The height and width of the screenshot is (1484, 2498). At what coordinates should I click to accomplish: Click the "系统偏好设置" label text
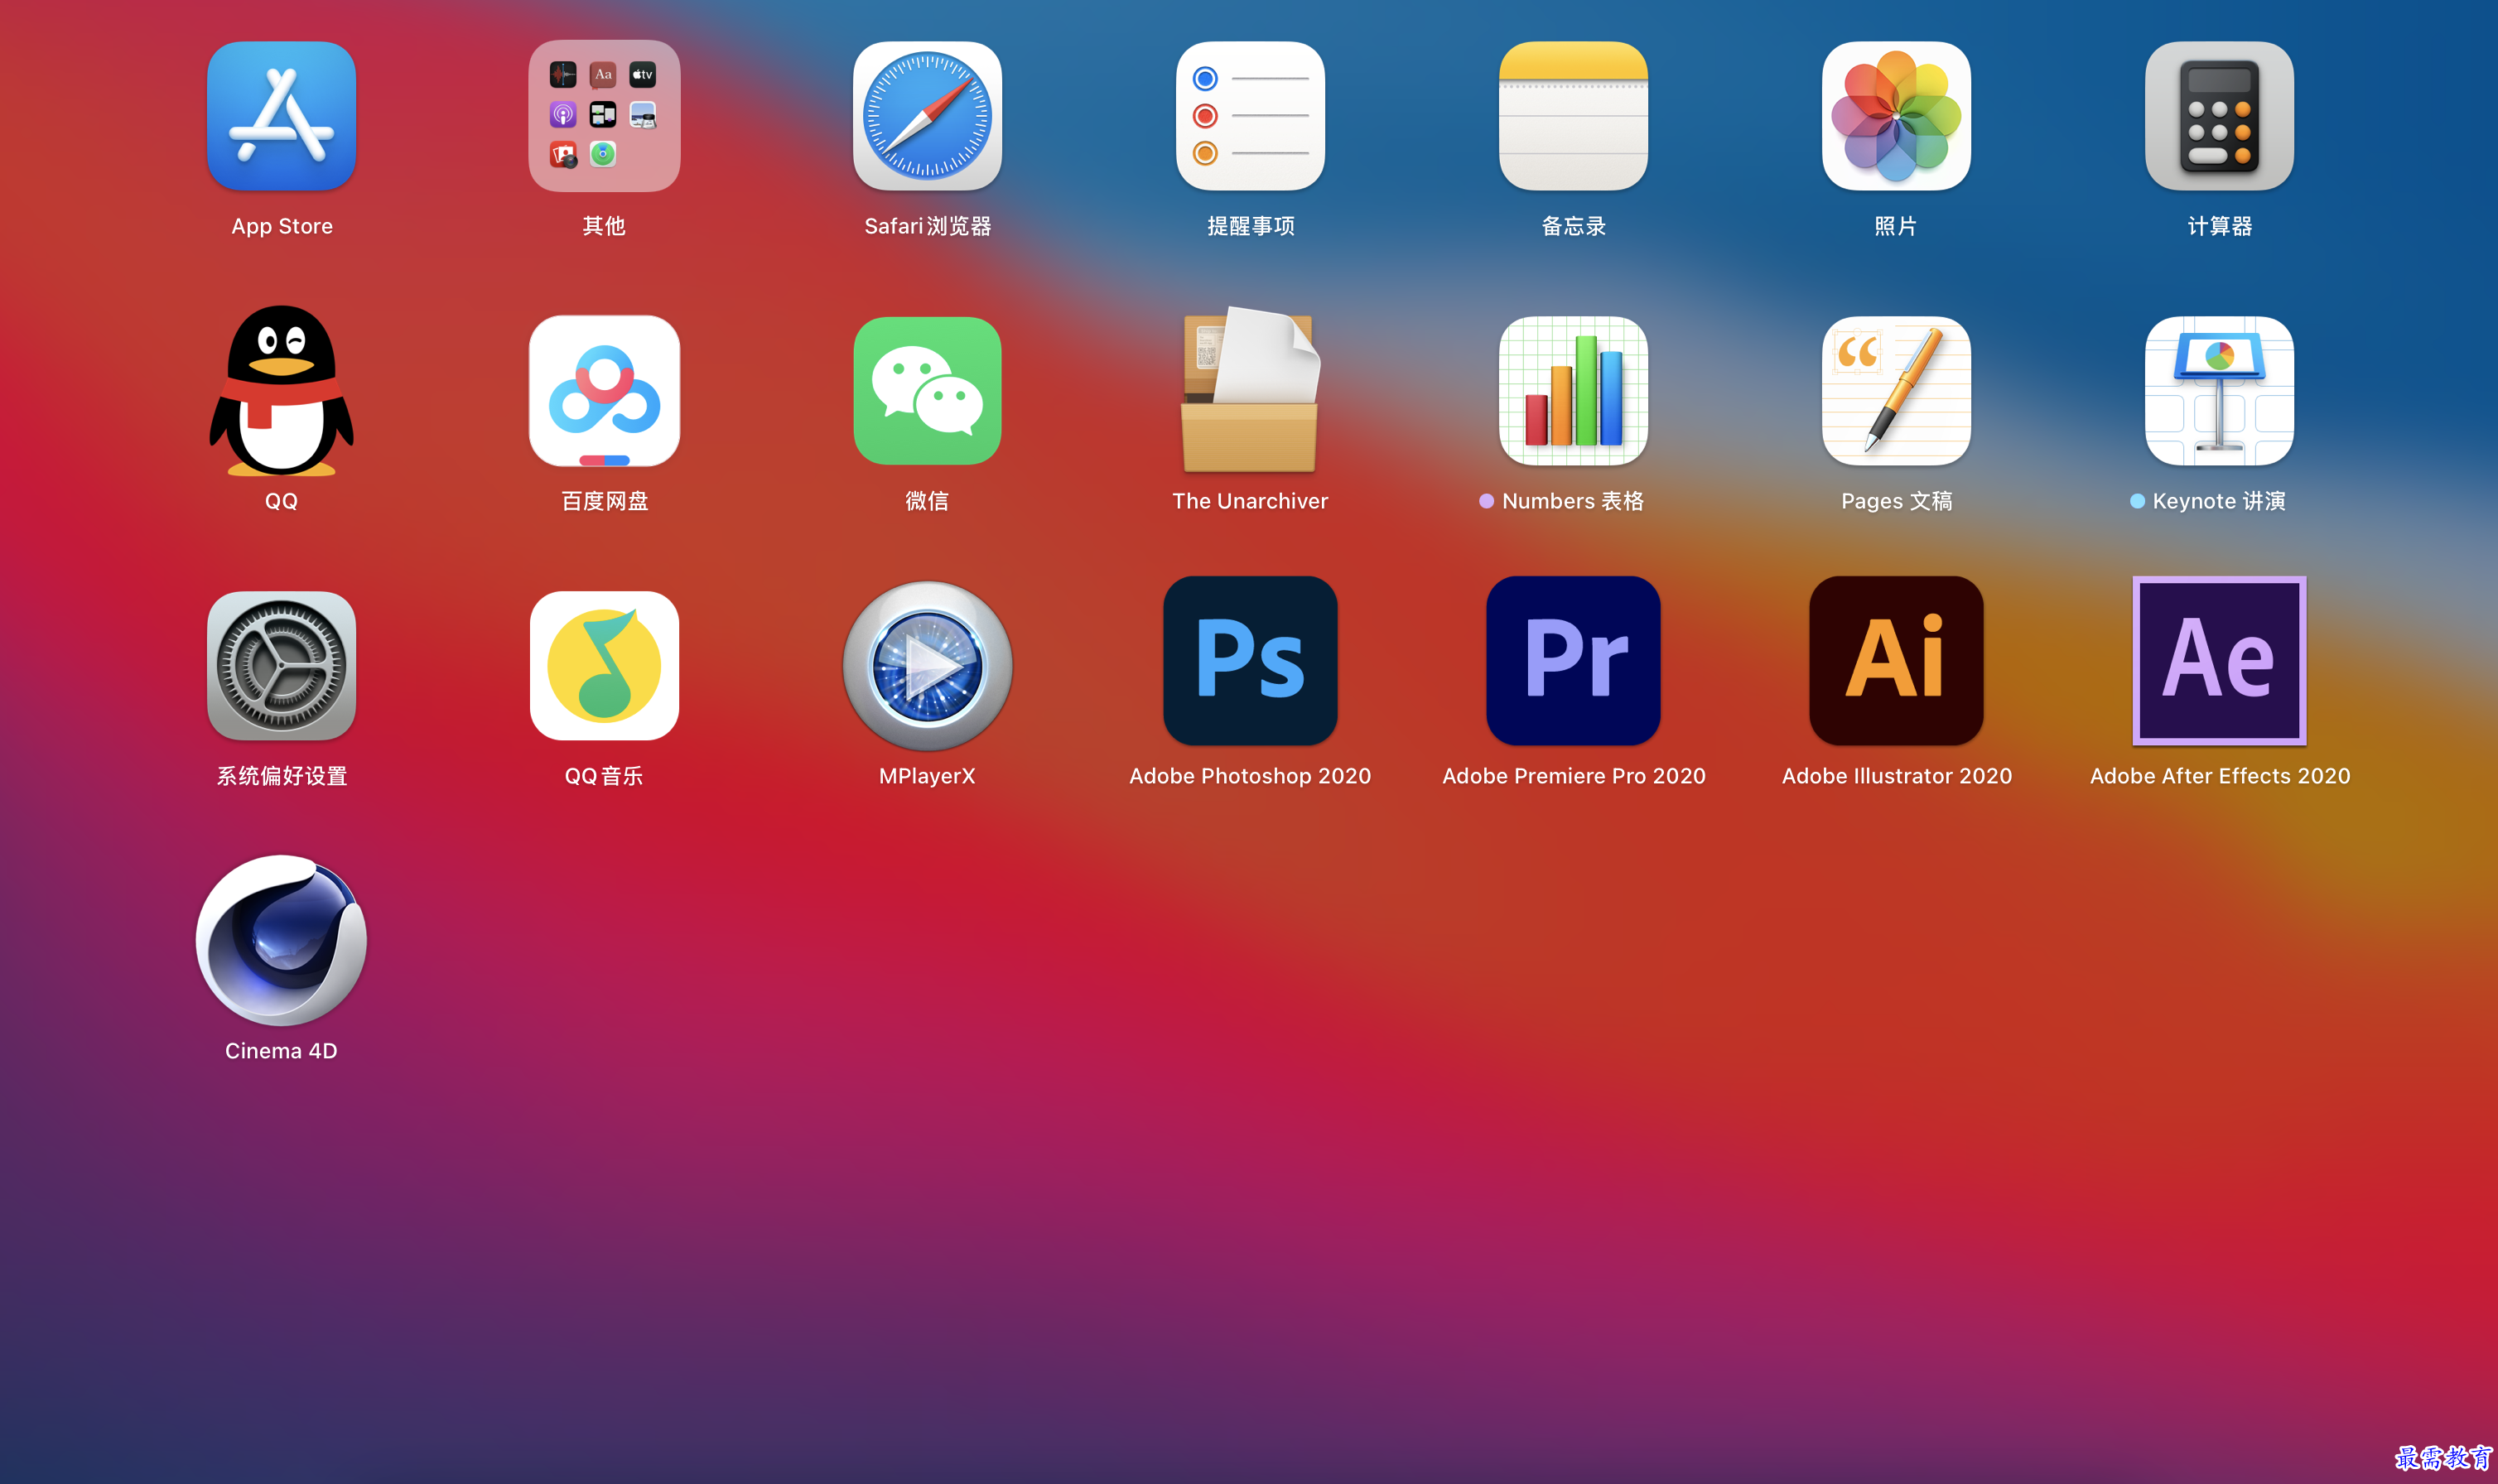(x=282, y=776)
